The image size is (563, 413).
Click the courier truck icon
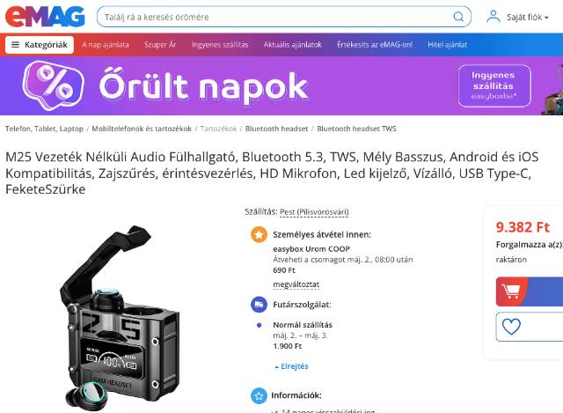point(259,305)
